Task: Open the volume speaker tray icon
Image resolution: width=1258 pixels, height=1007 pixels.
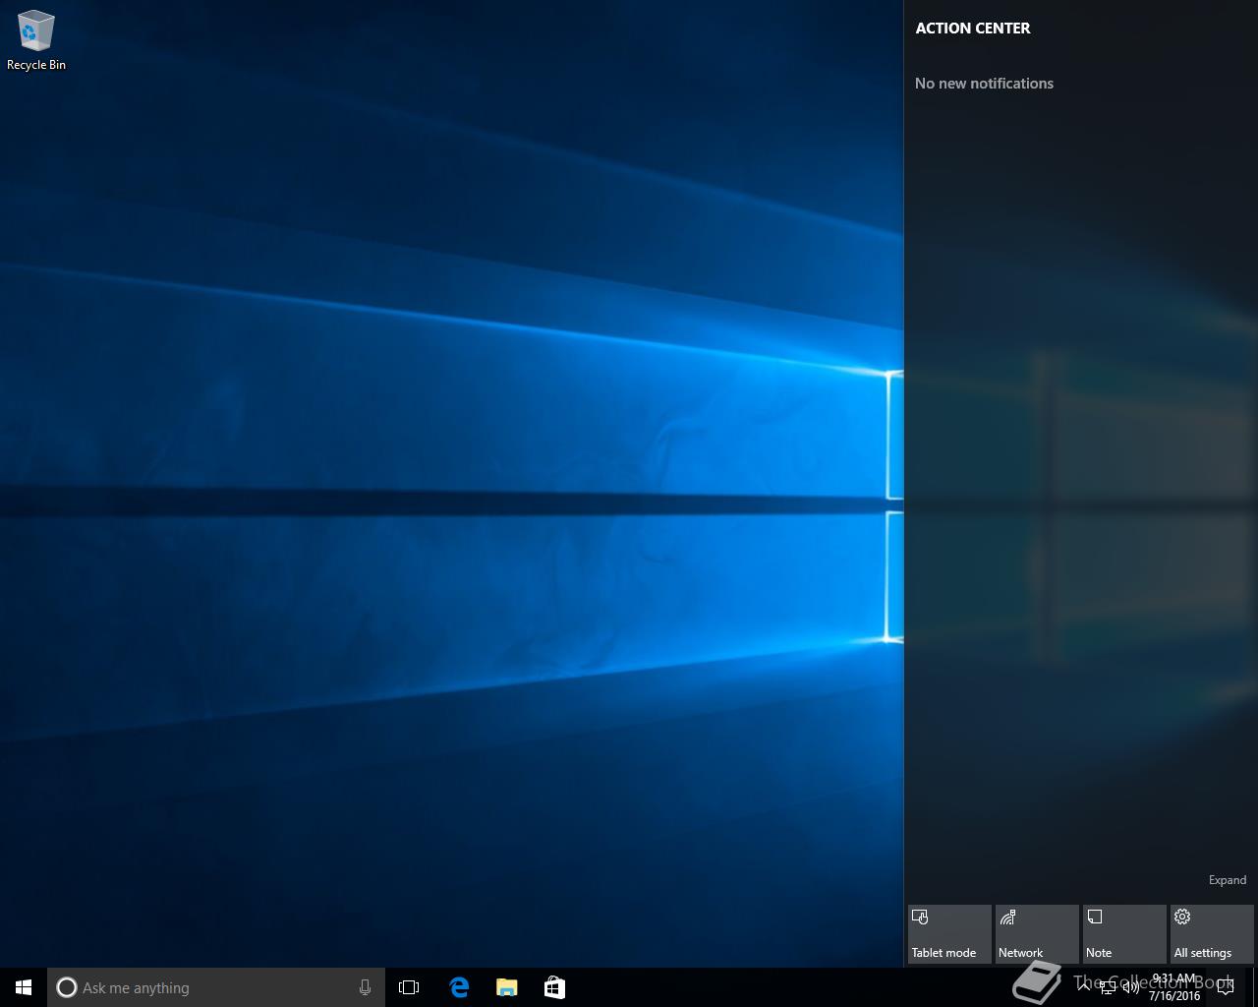Action: [x=1131, y=987]
